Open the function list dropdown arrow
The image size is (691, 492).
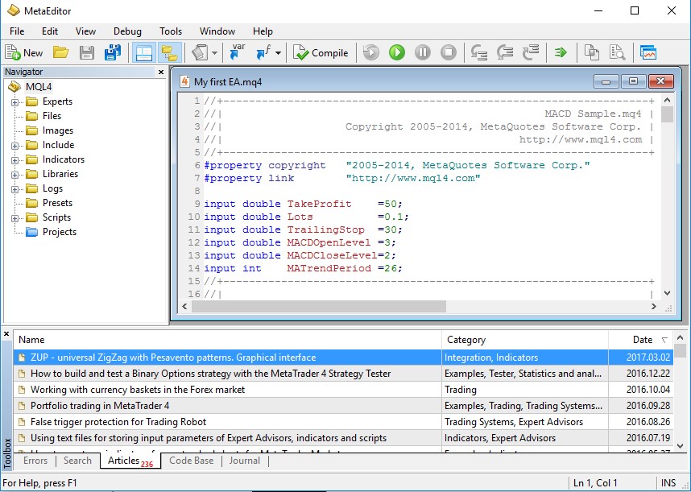[279, 53]
